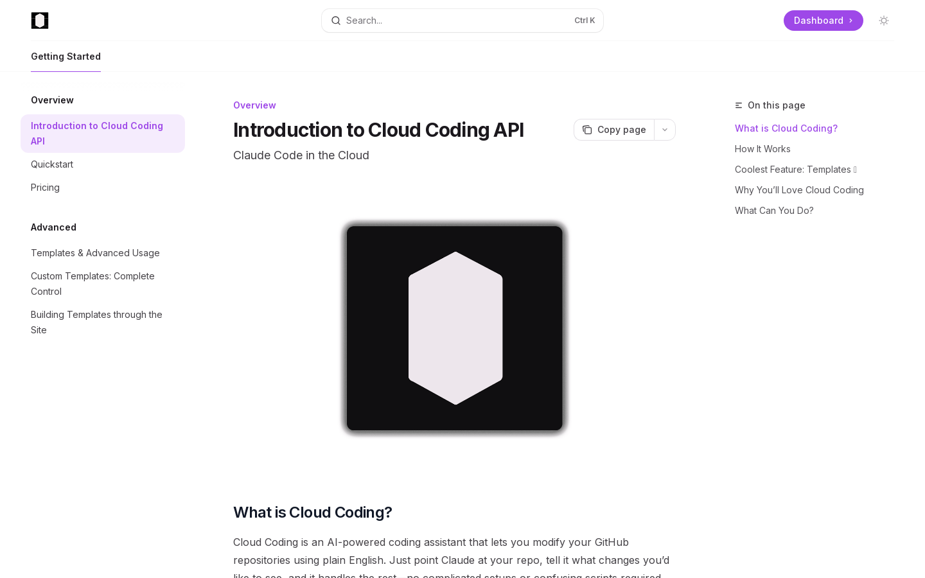Jump to What Can You Do? section

coord(774,211)
